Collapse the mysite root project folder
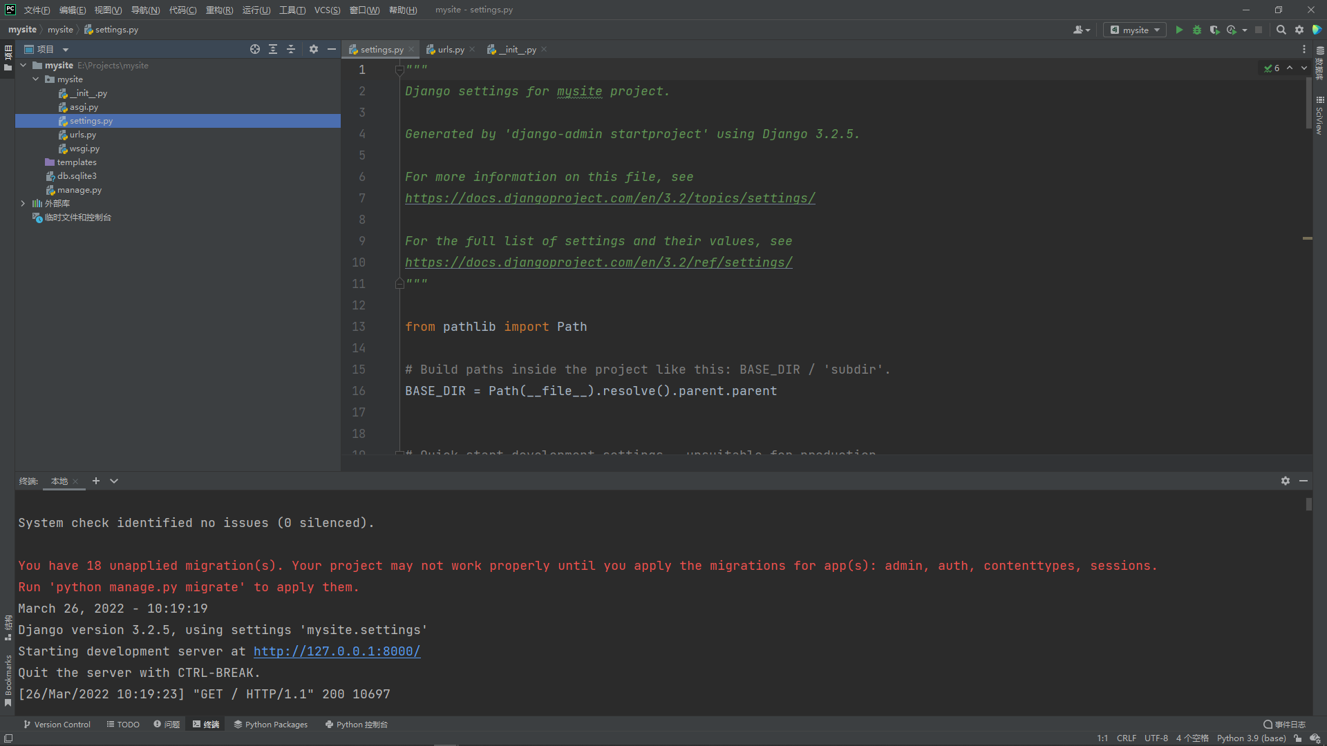Viewport: 1327px width, 746px height. tap(23, 65)
